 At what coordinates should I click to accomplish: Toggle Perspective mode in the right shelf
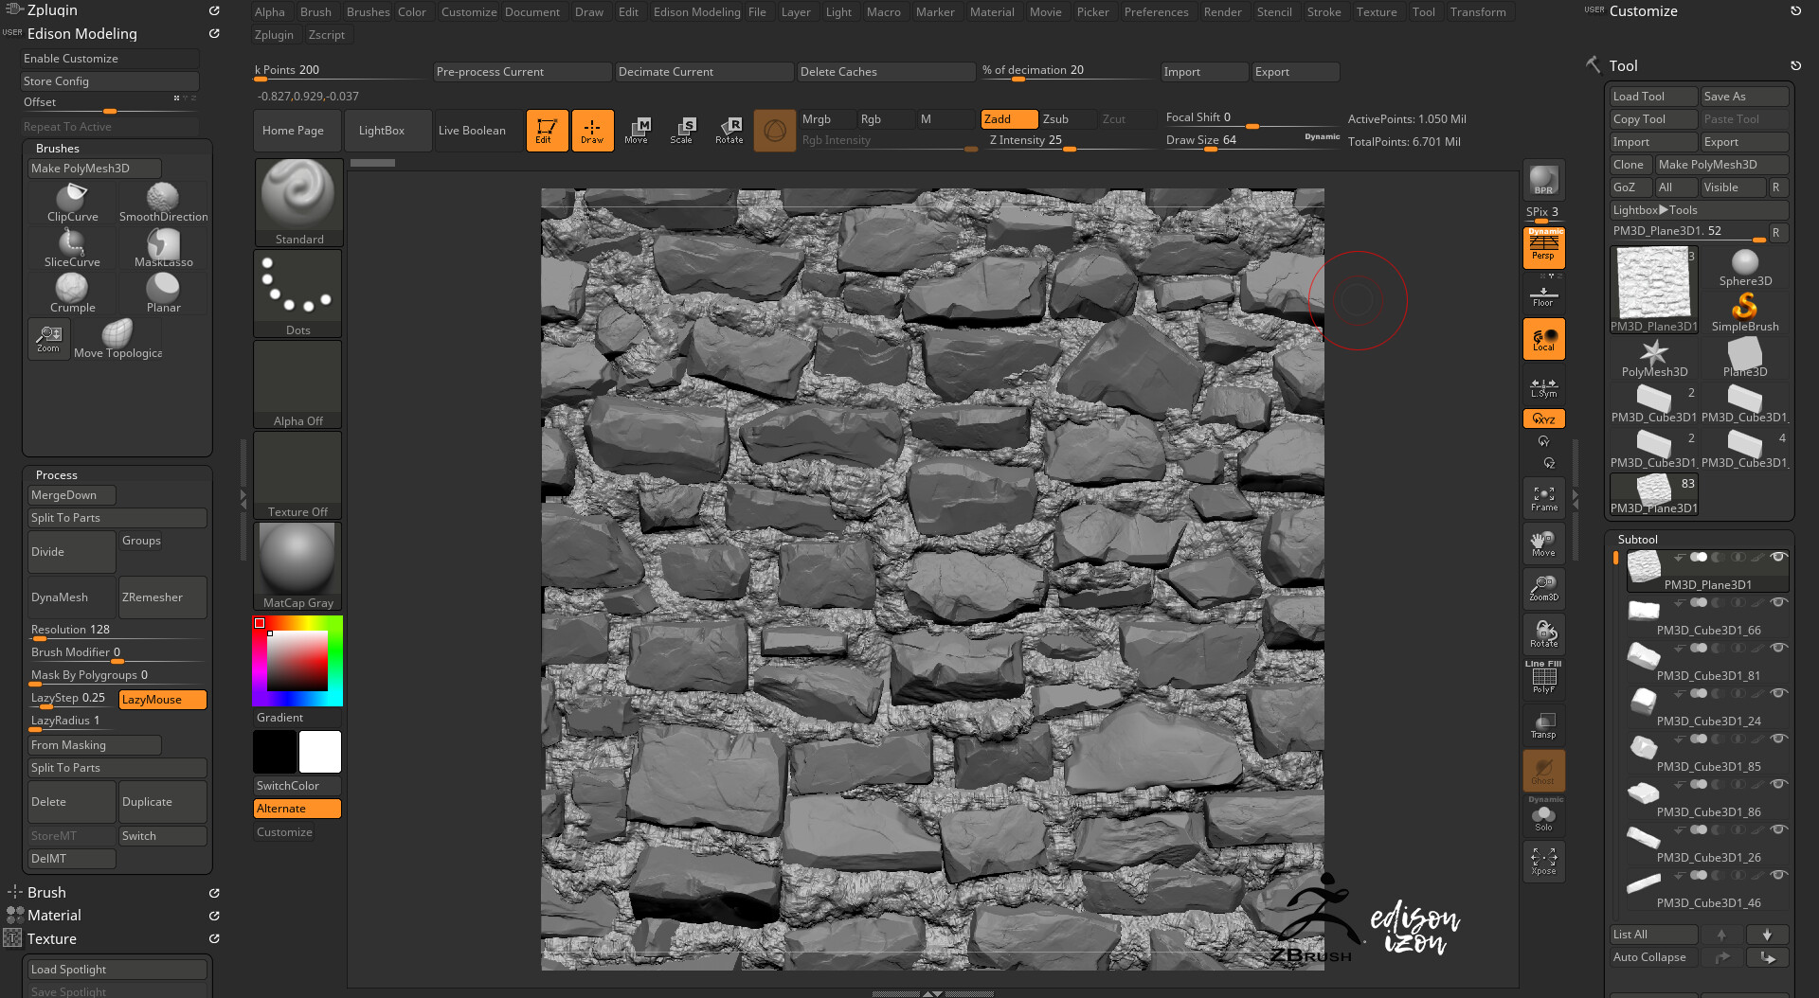1543,248
